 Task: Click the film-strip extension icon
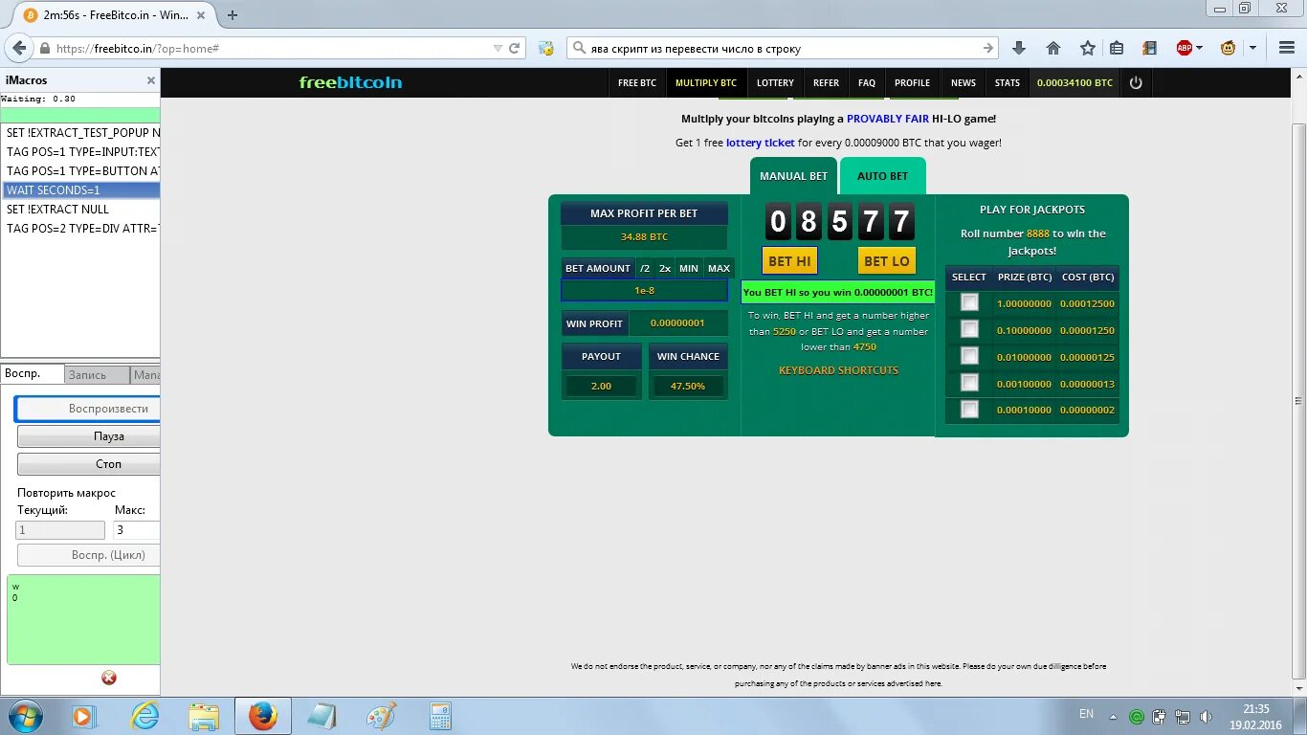point(1150,48)
